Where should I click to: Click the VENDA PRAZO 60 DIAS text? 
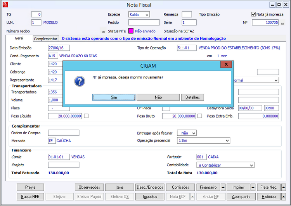(78, 56)
